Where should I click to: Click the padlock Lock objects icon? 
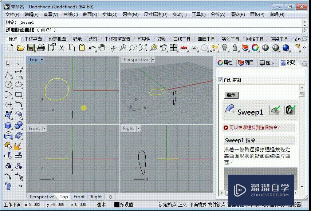click(x=235, y=48)
